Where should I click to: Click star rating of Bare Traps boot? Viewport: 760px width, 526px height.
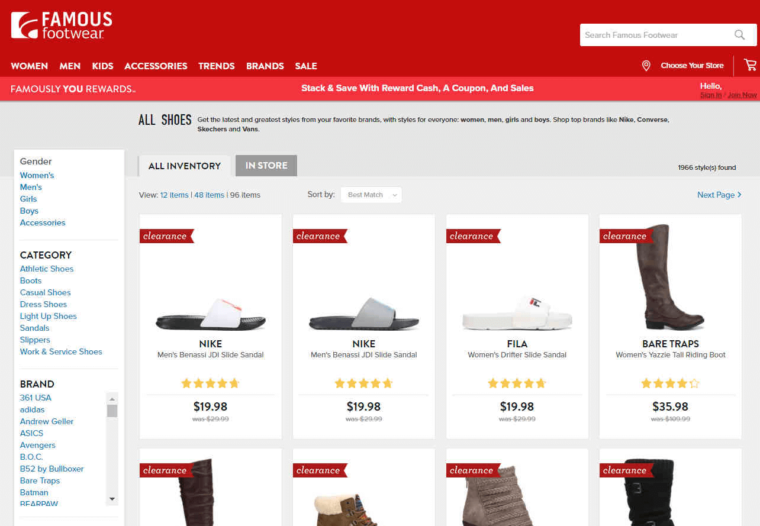click(670, 383)
